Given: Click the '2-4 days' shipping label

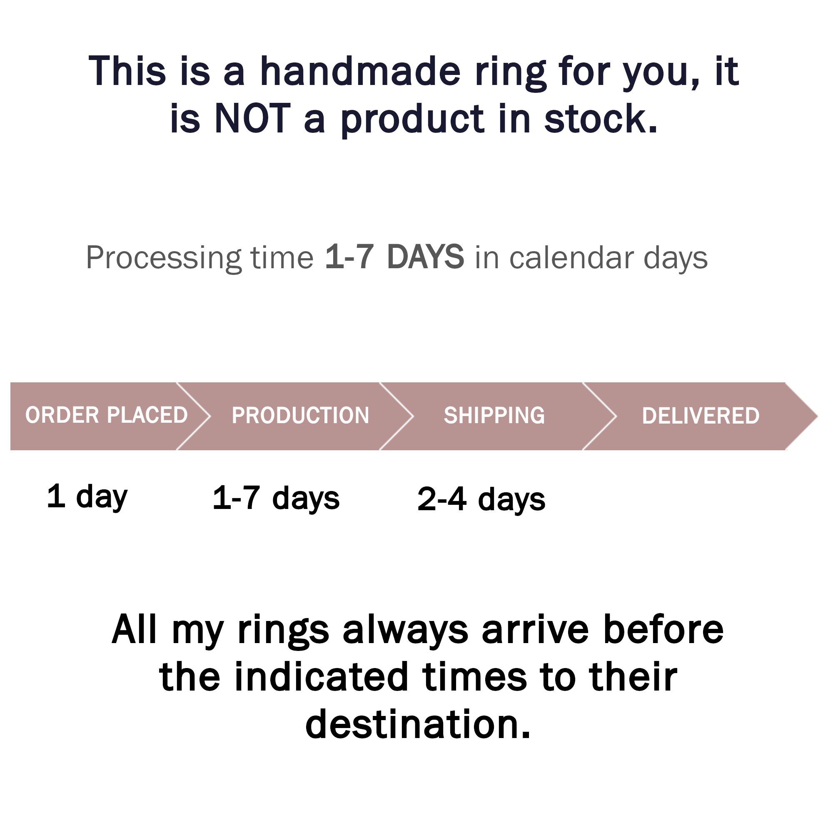Looking at the screenshot, I should pyautogui.click(x=481, y=500).
